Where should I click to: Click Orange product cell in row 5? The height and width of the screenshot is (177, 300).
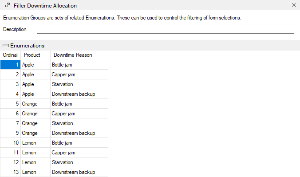36,104
